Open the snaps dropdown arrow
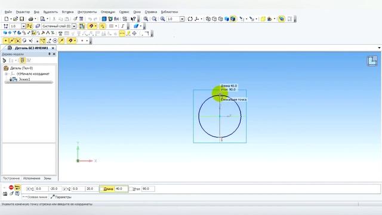The width and height of the screenshot is (382, 215). coord(95,26)
